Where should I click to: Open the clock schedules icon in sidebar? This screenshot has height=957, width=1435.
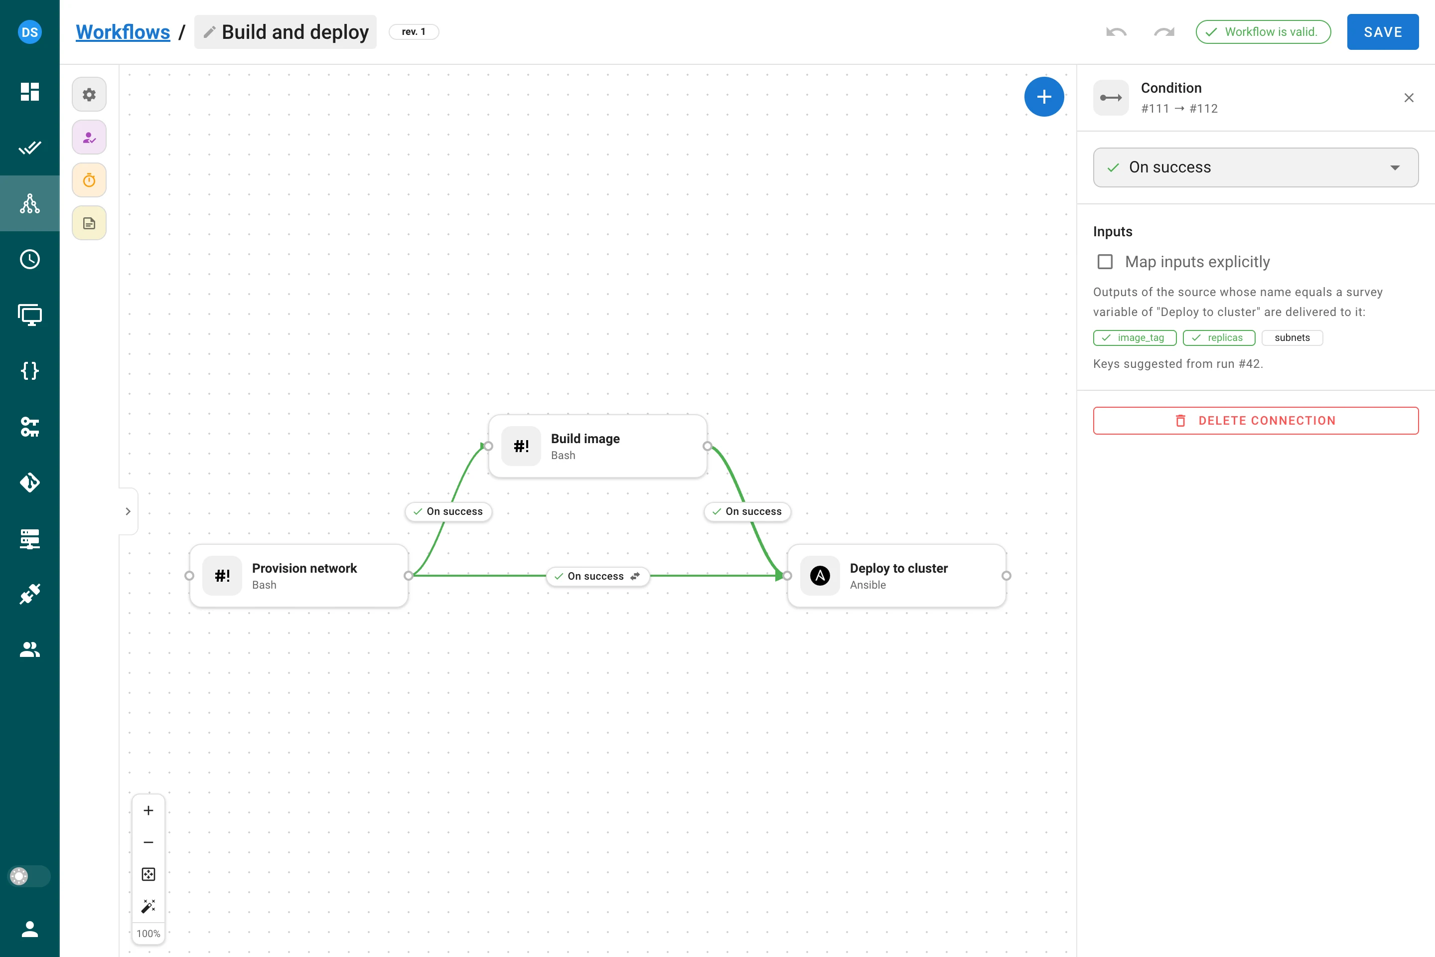29,259
